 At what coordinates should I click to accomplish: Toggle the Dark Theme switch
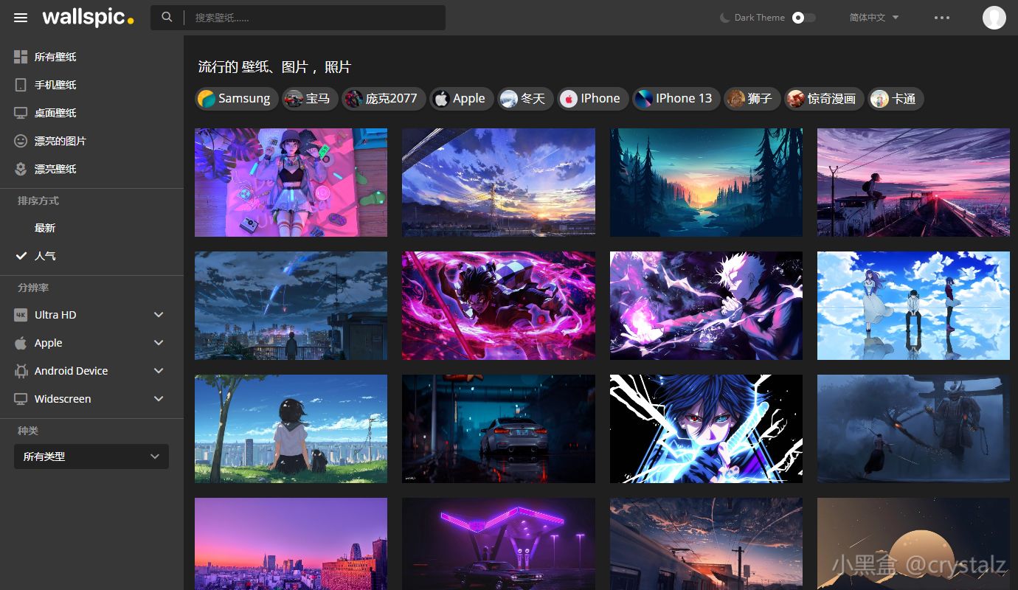tap(804, 18)
